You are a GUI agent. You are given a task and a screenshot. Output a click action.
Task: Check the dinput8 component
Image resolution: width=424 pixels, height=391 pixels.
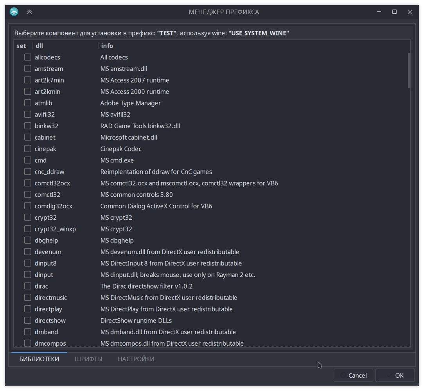point(28,263)
